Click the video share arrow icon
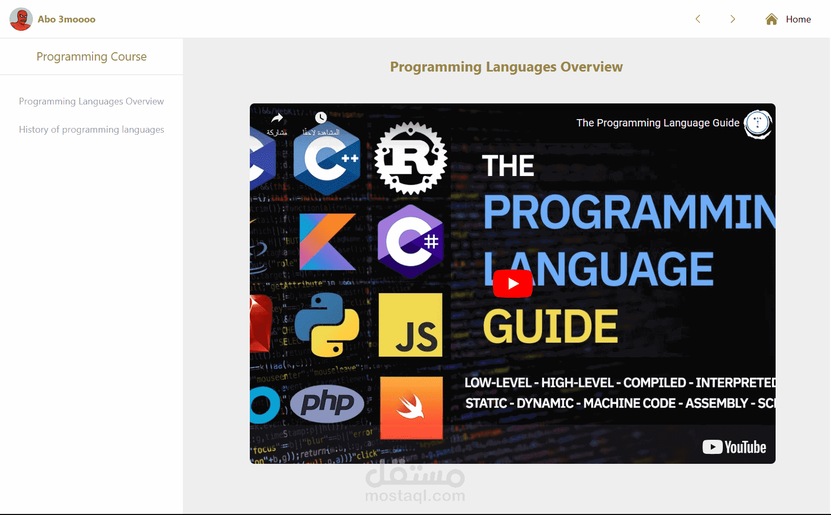 coord(277,118)
